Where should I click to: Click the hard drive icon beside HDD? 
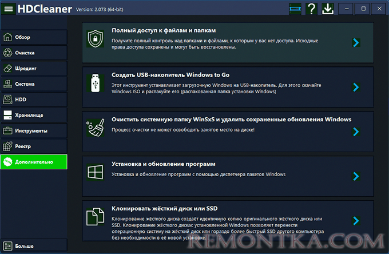[7, 100]
